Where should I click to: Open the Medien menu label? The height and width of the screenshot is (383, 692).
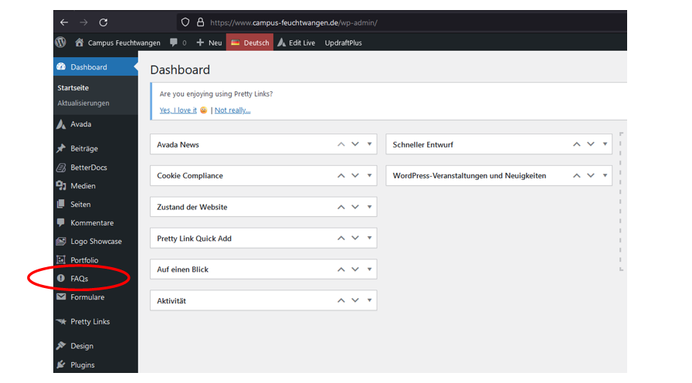click(83, 186)
